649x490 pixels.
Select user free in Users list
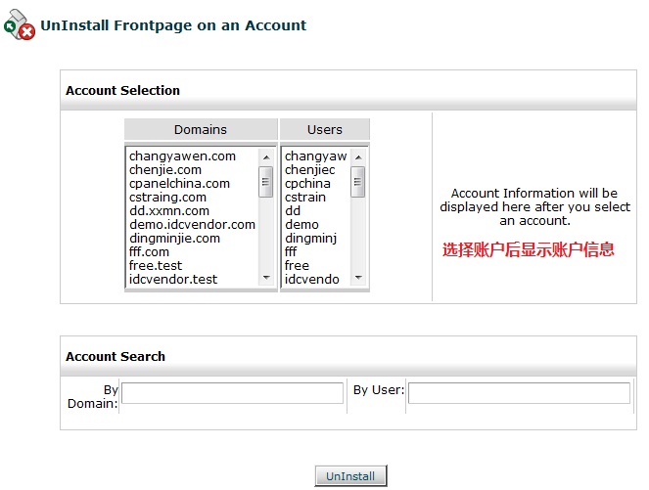[297, 265]
